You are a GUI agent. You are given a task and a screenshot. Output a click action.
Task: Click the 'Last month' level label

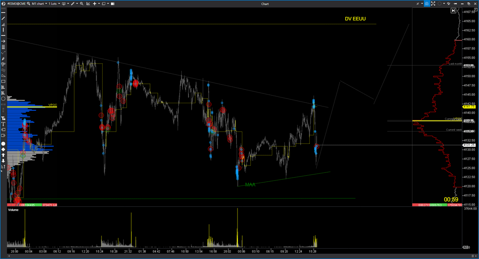[x=455, y=64]
